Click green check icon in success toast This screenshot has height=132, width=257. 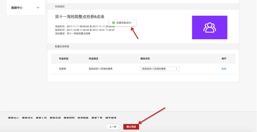point(113,23)
